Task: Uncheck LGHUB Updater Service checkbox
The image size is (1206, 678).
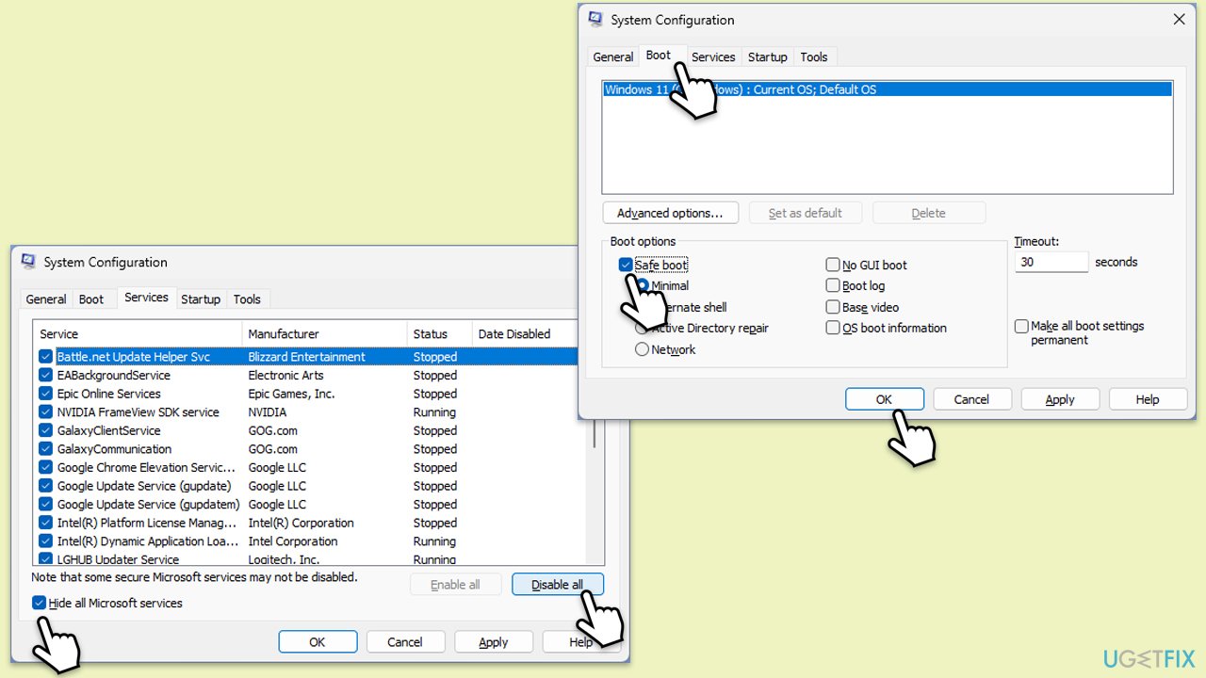Action: click(x=45, y=559)
